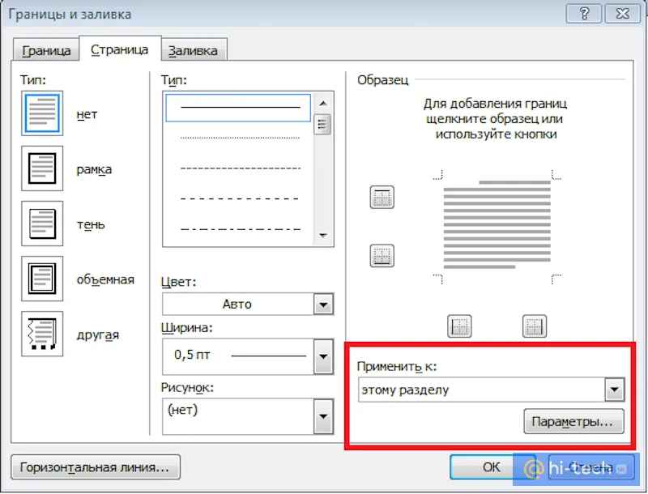This screenshot has width=648, height=494.
Task: Click the line style scrollbar thumb
Action: pyautogui.click(x=322, y=125)
